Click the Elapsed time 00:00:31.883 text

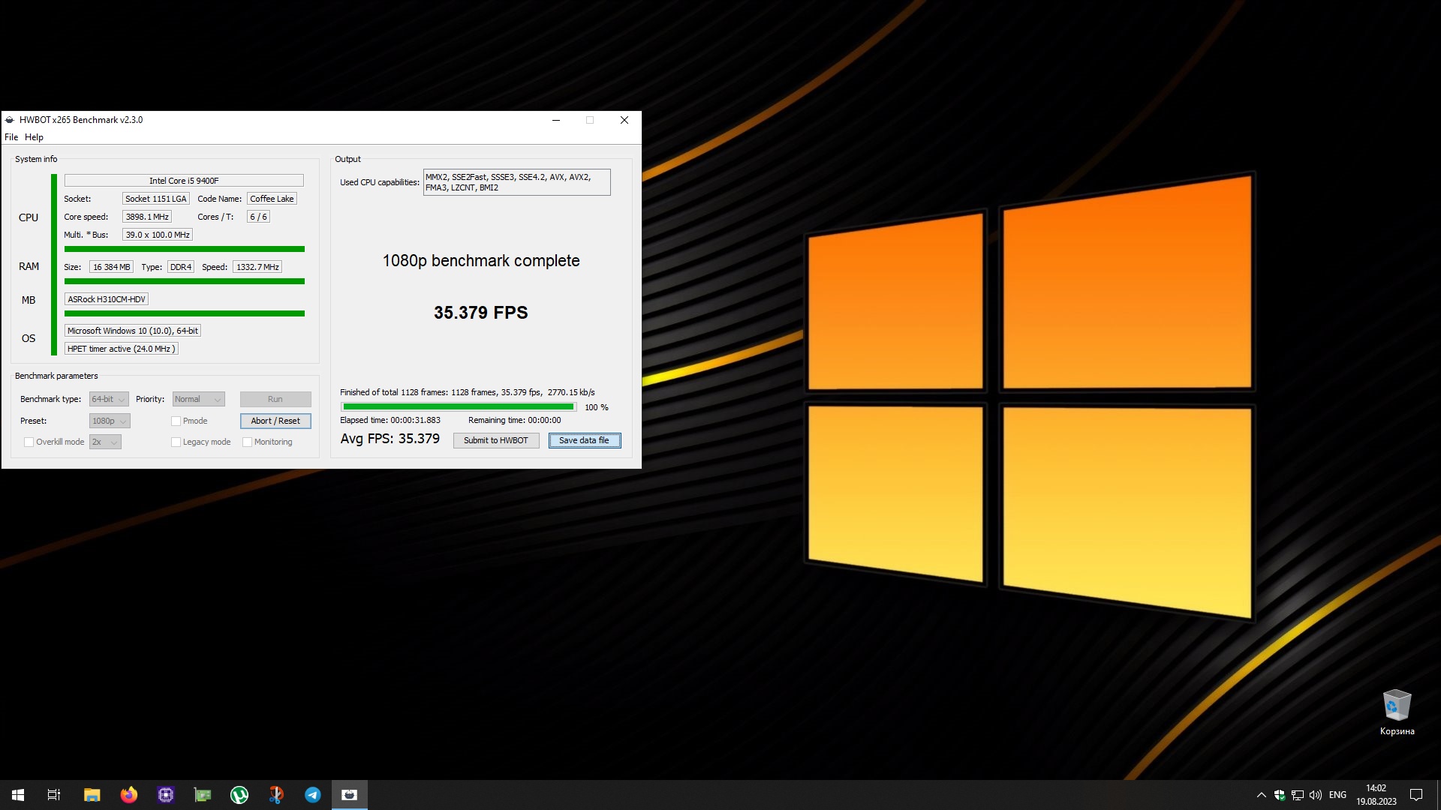coord(390,421)
